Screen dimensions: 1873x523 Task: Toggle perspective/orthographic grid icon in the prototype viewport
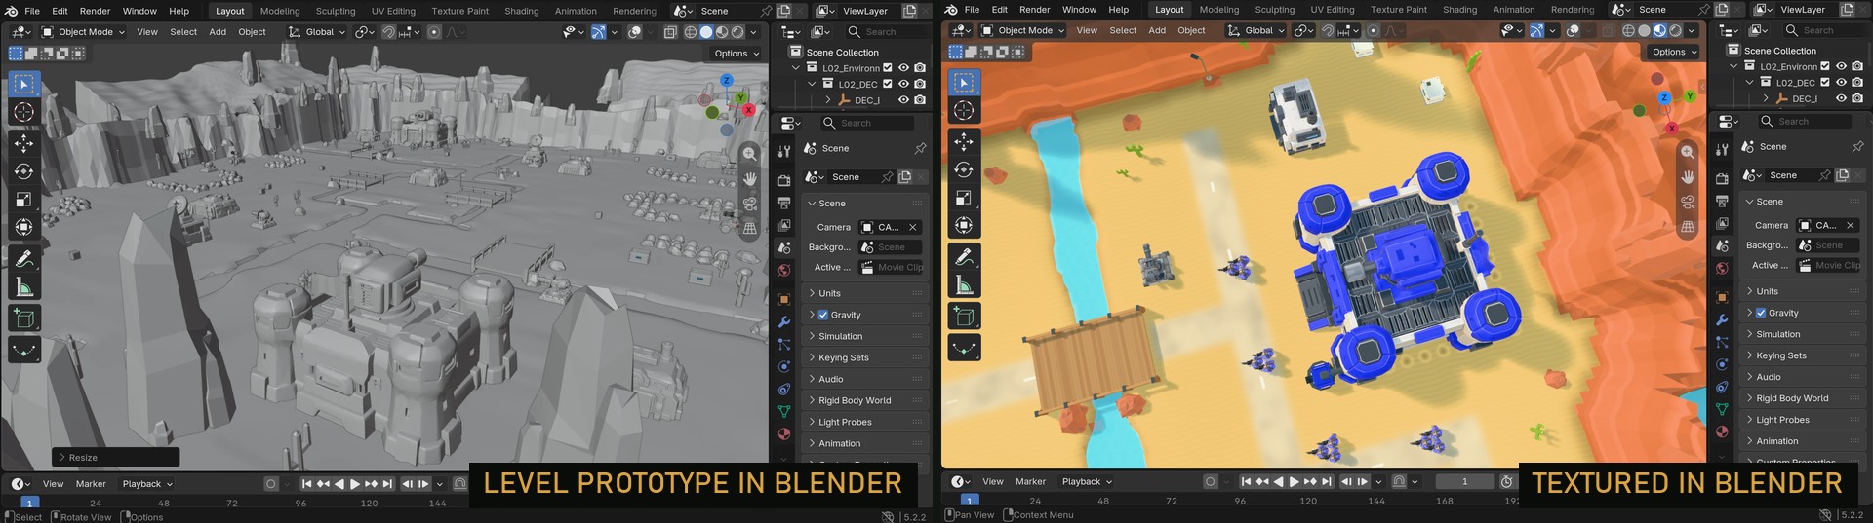point(749,228)
